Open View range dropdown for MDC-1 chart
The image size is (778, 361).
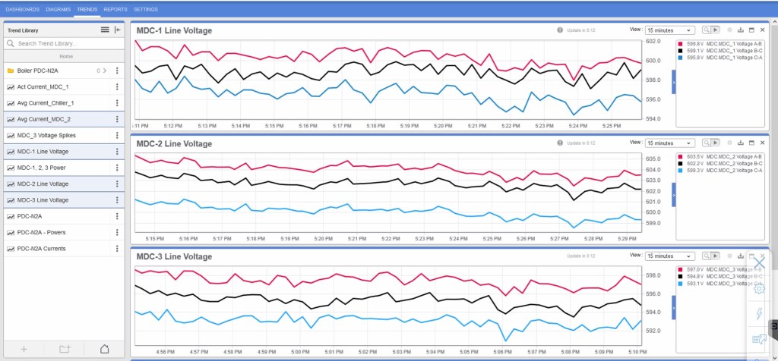click(669, 30)
